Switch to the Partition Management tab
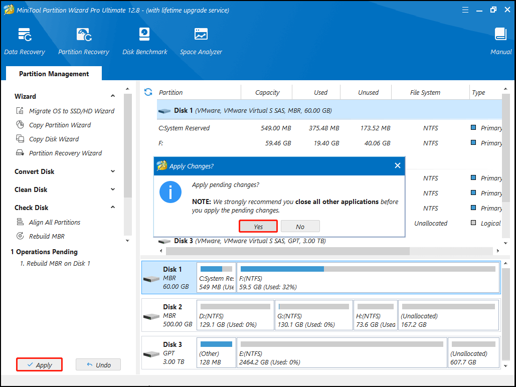The image size is (516, 387). [54, 74]
